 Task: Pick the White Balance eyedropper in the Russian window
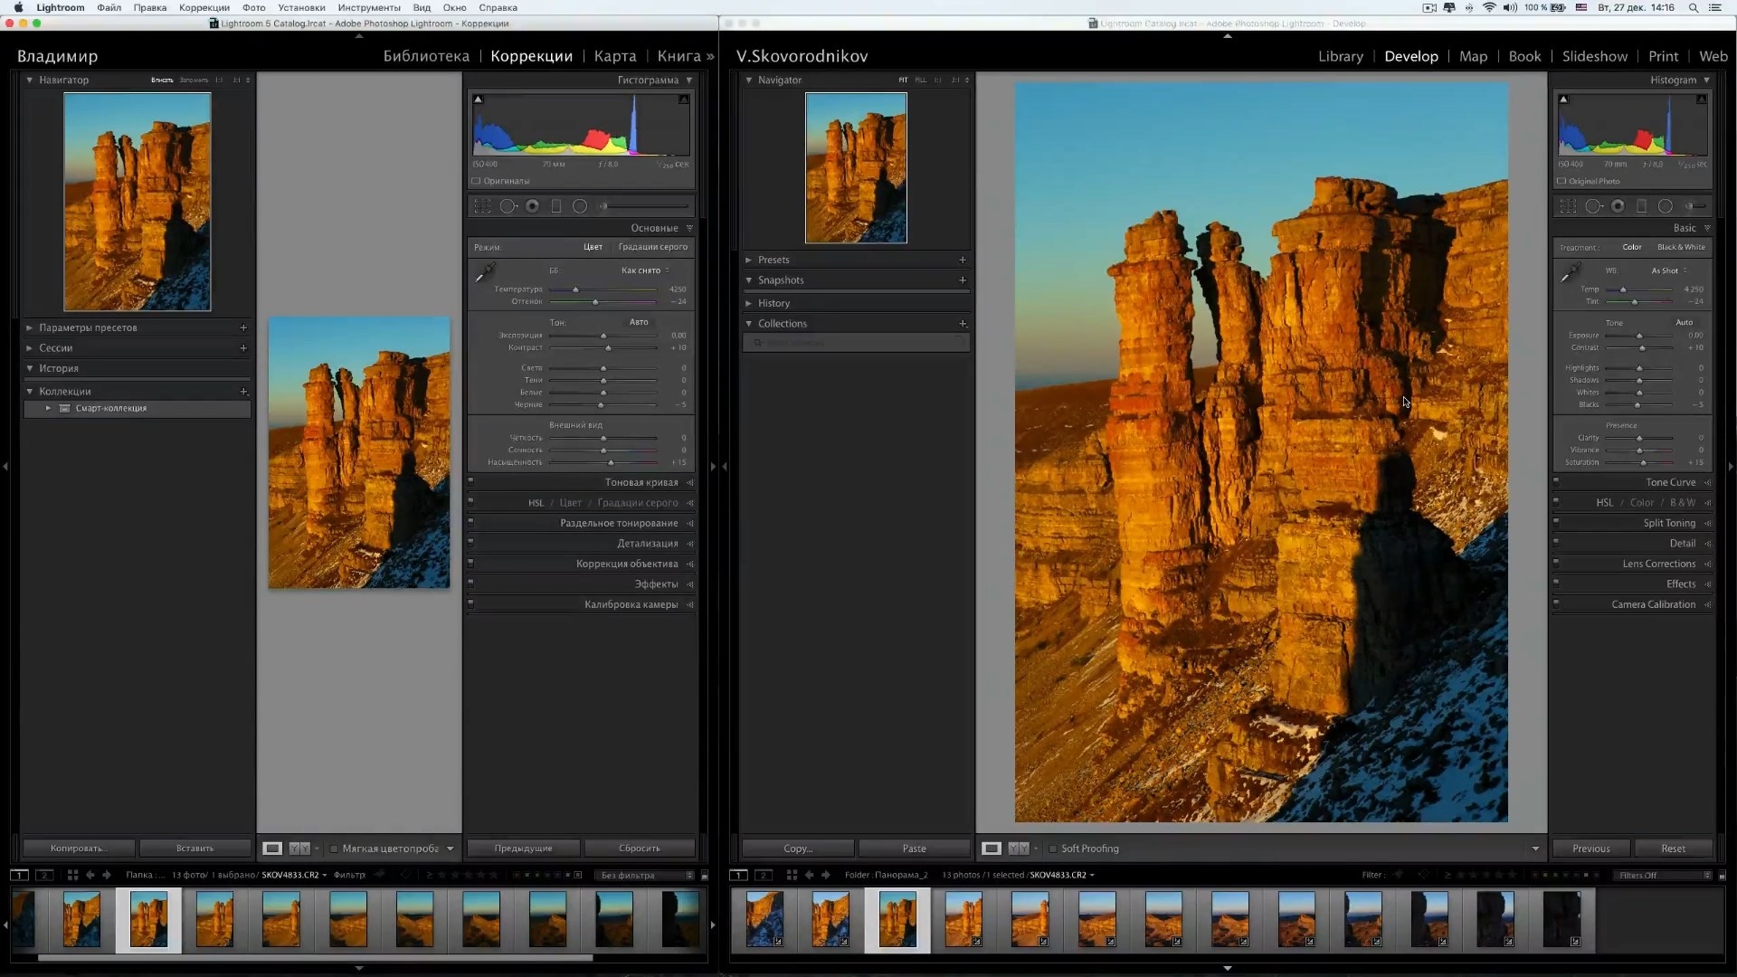click(x=485, y=271)
